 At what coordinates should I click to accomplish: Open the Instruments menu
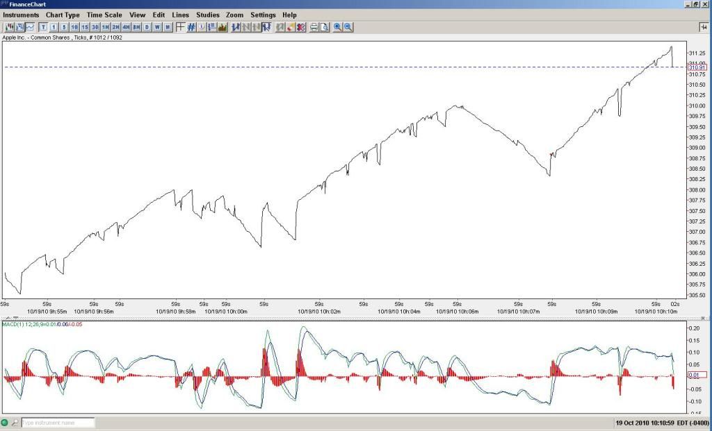pyautogui.click(x=21, y=15)
